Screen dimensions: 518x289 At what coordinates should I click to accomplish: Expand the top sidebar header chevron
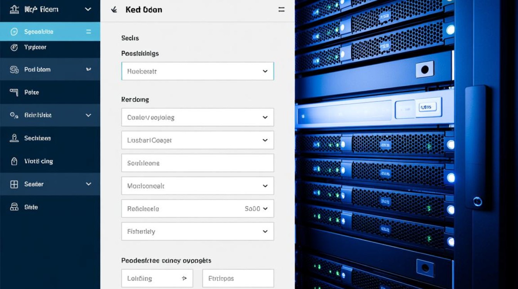click(x=88, y=9)
